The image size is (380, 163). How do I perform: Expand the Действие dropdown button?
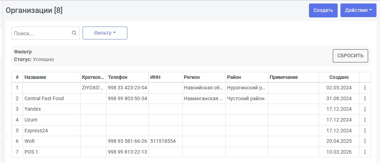pyautogui.click(x=358, y=10)
